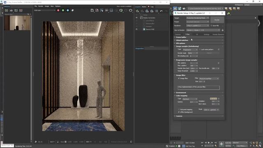Open the layers list options icon
The width and height of the screenshot is (263, 148).
(157, 11)
